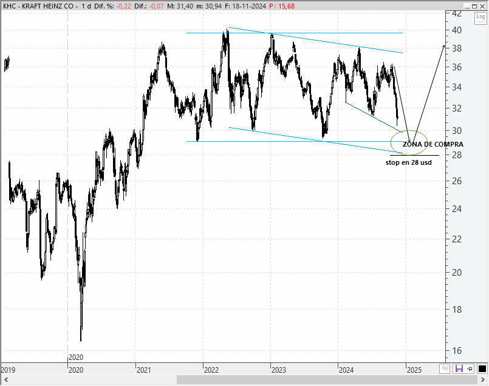The image size is (489, 386).
Task: Minimize the KHC chart window
Action: coord(467,6)
